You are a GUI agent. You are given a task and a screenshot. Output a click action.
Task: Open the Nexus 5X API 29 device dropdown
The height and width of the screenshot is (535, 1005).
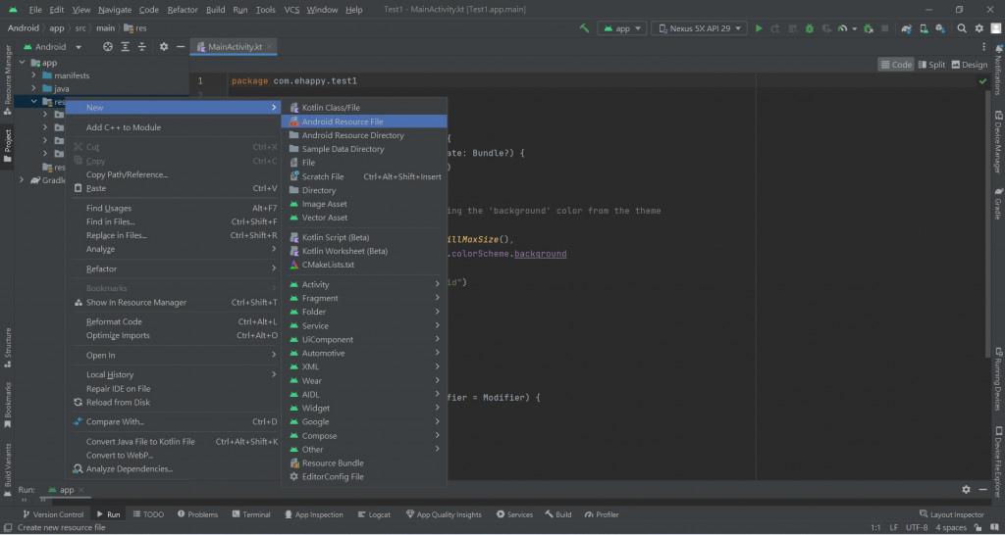699,28
